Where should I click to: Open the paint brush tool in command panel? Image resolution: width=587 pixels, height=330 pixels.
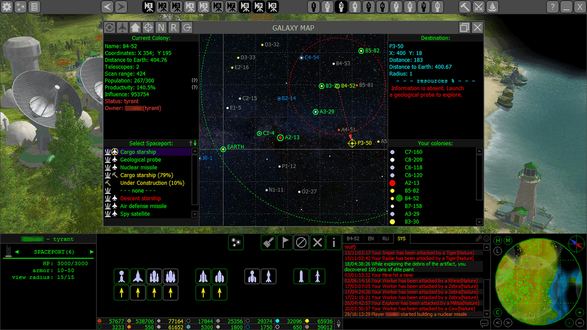[268, 242]
